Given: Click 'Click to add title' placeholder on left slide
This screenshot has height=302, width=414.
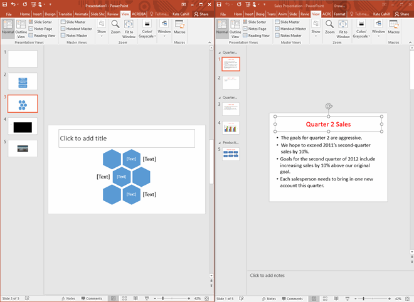Looking at the screenshot, I should [127, 138].
